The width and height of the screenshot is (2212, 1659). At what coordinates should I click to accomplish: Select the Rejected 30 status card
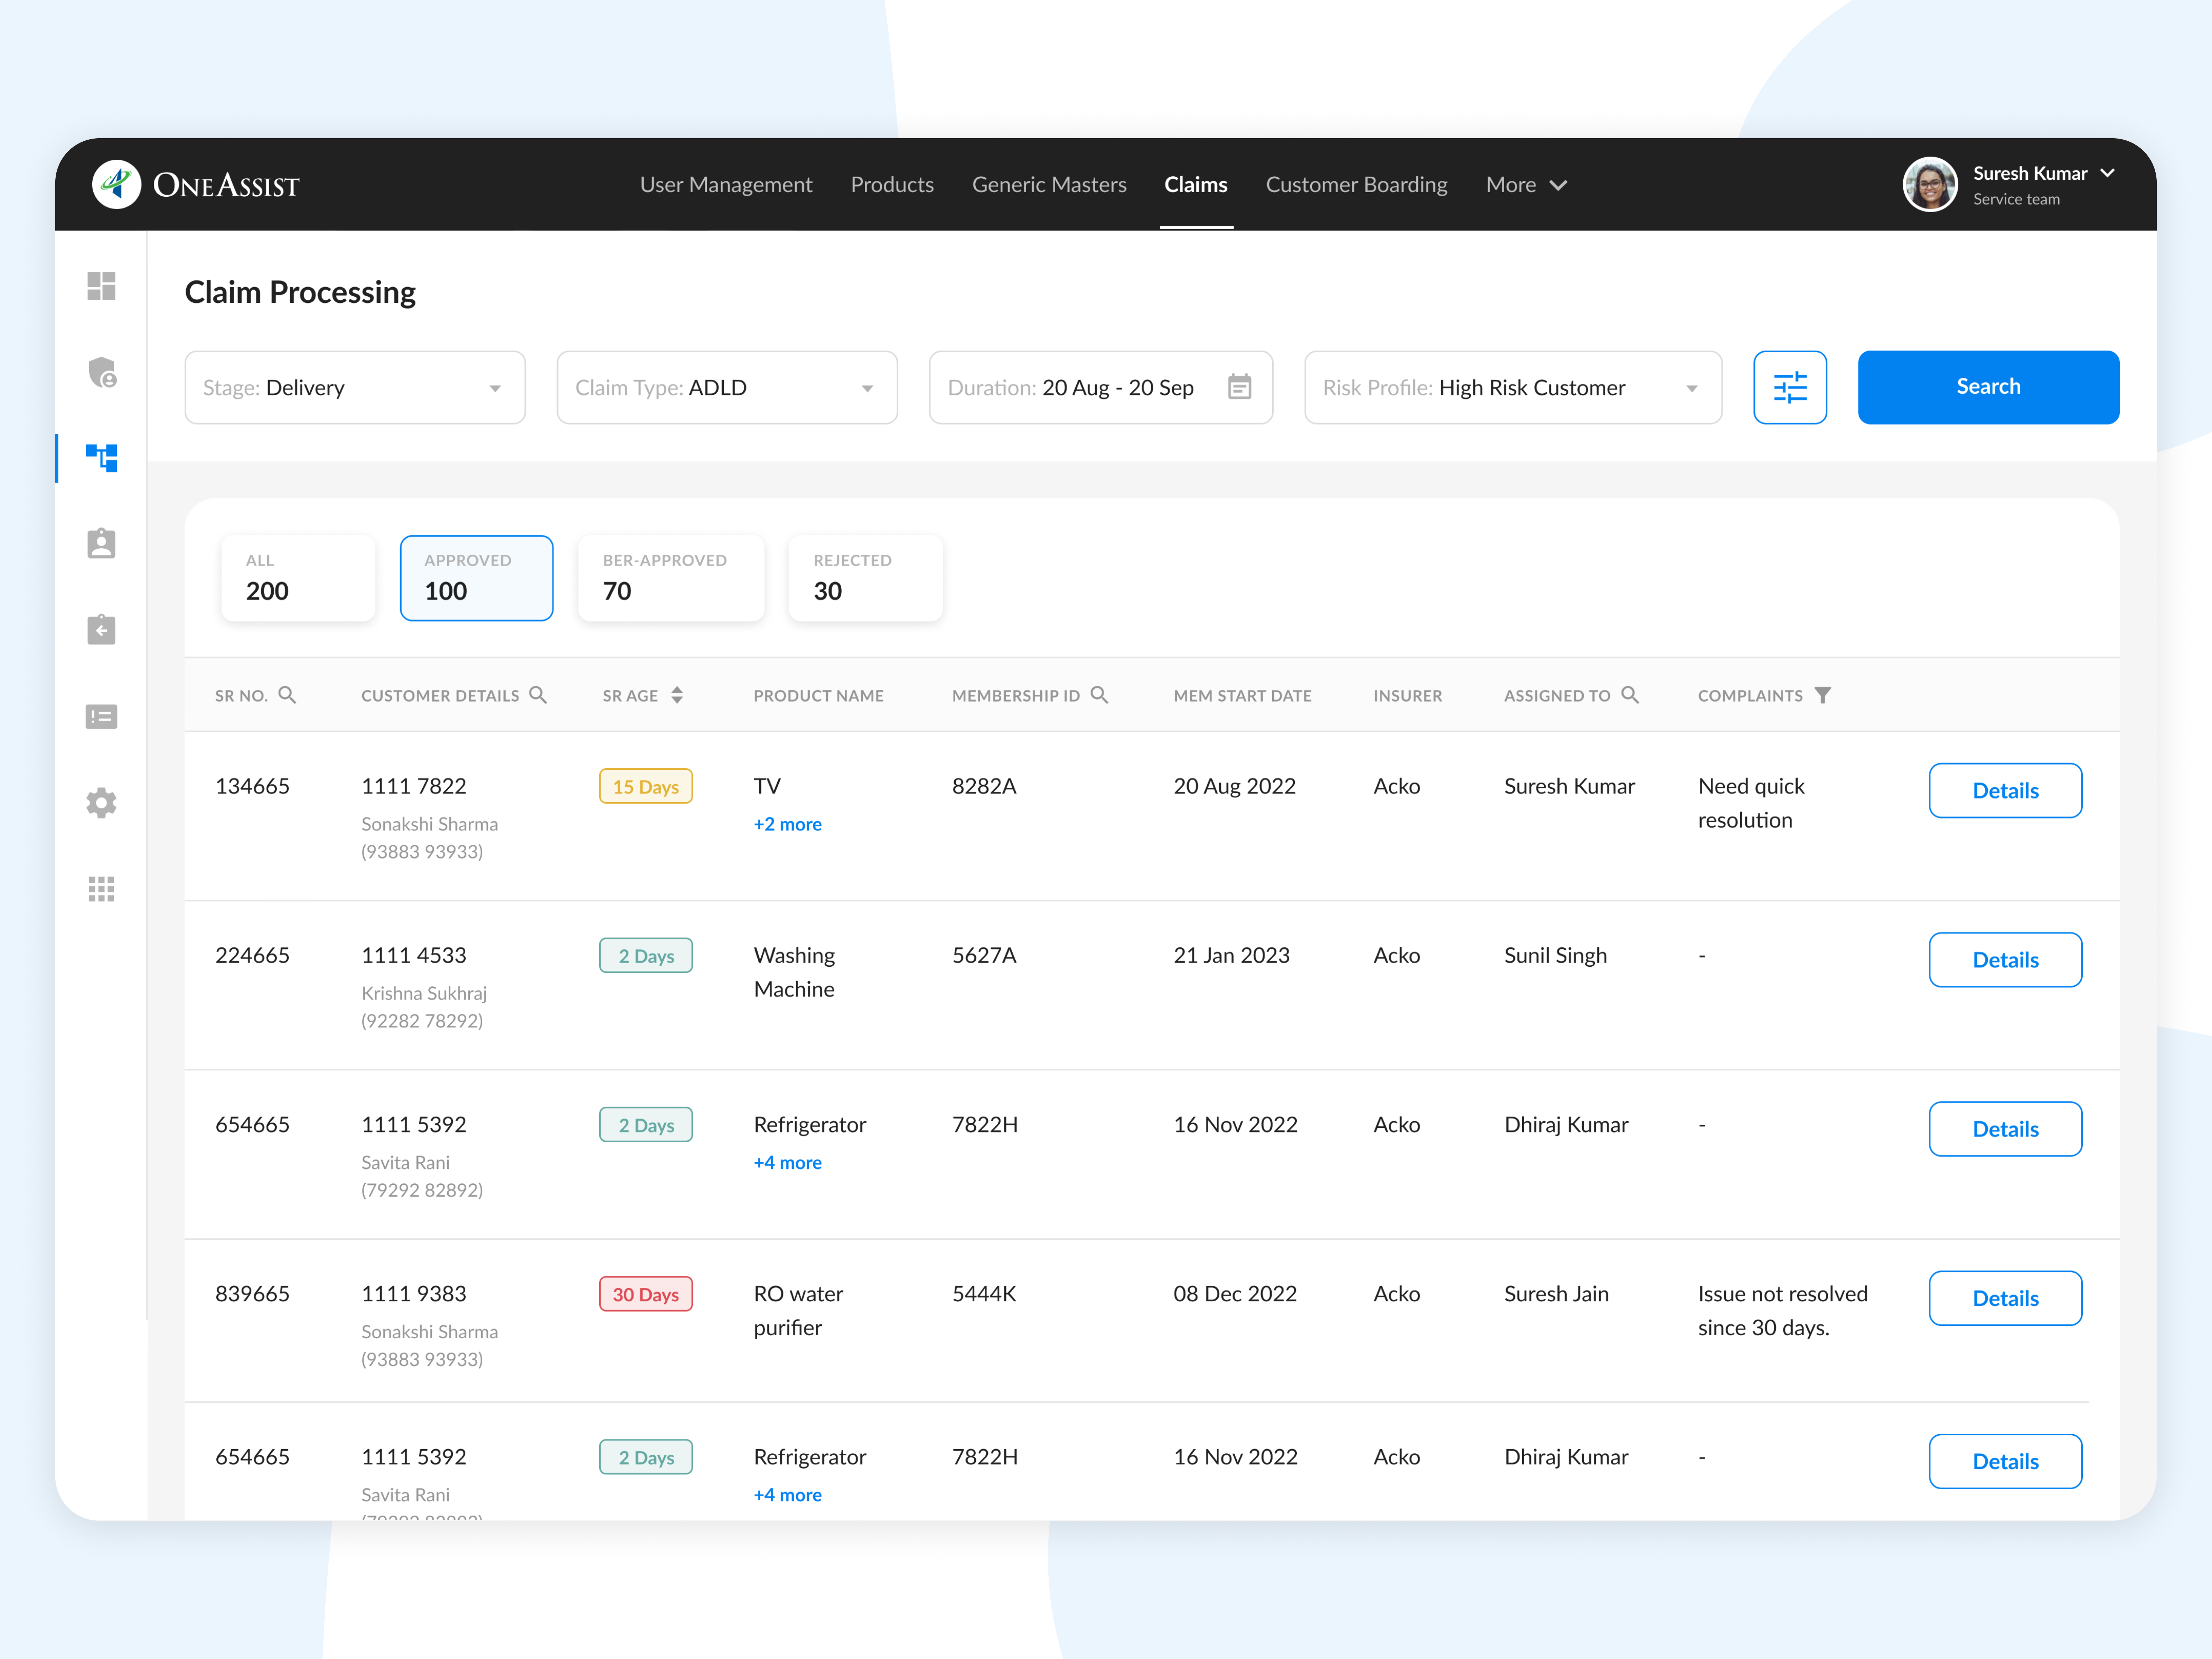point(865,578)
